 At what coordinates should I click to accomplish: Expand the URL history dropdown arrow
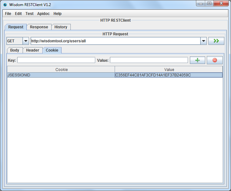(204, 41)
